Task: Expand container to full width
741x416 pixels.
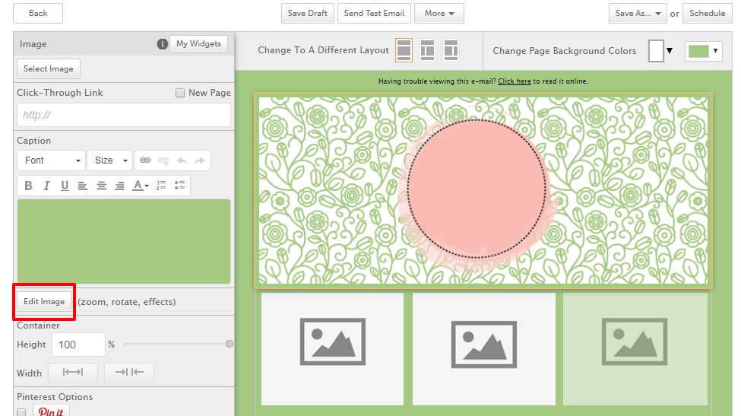Action: tap(73, 373)
